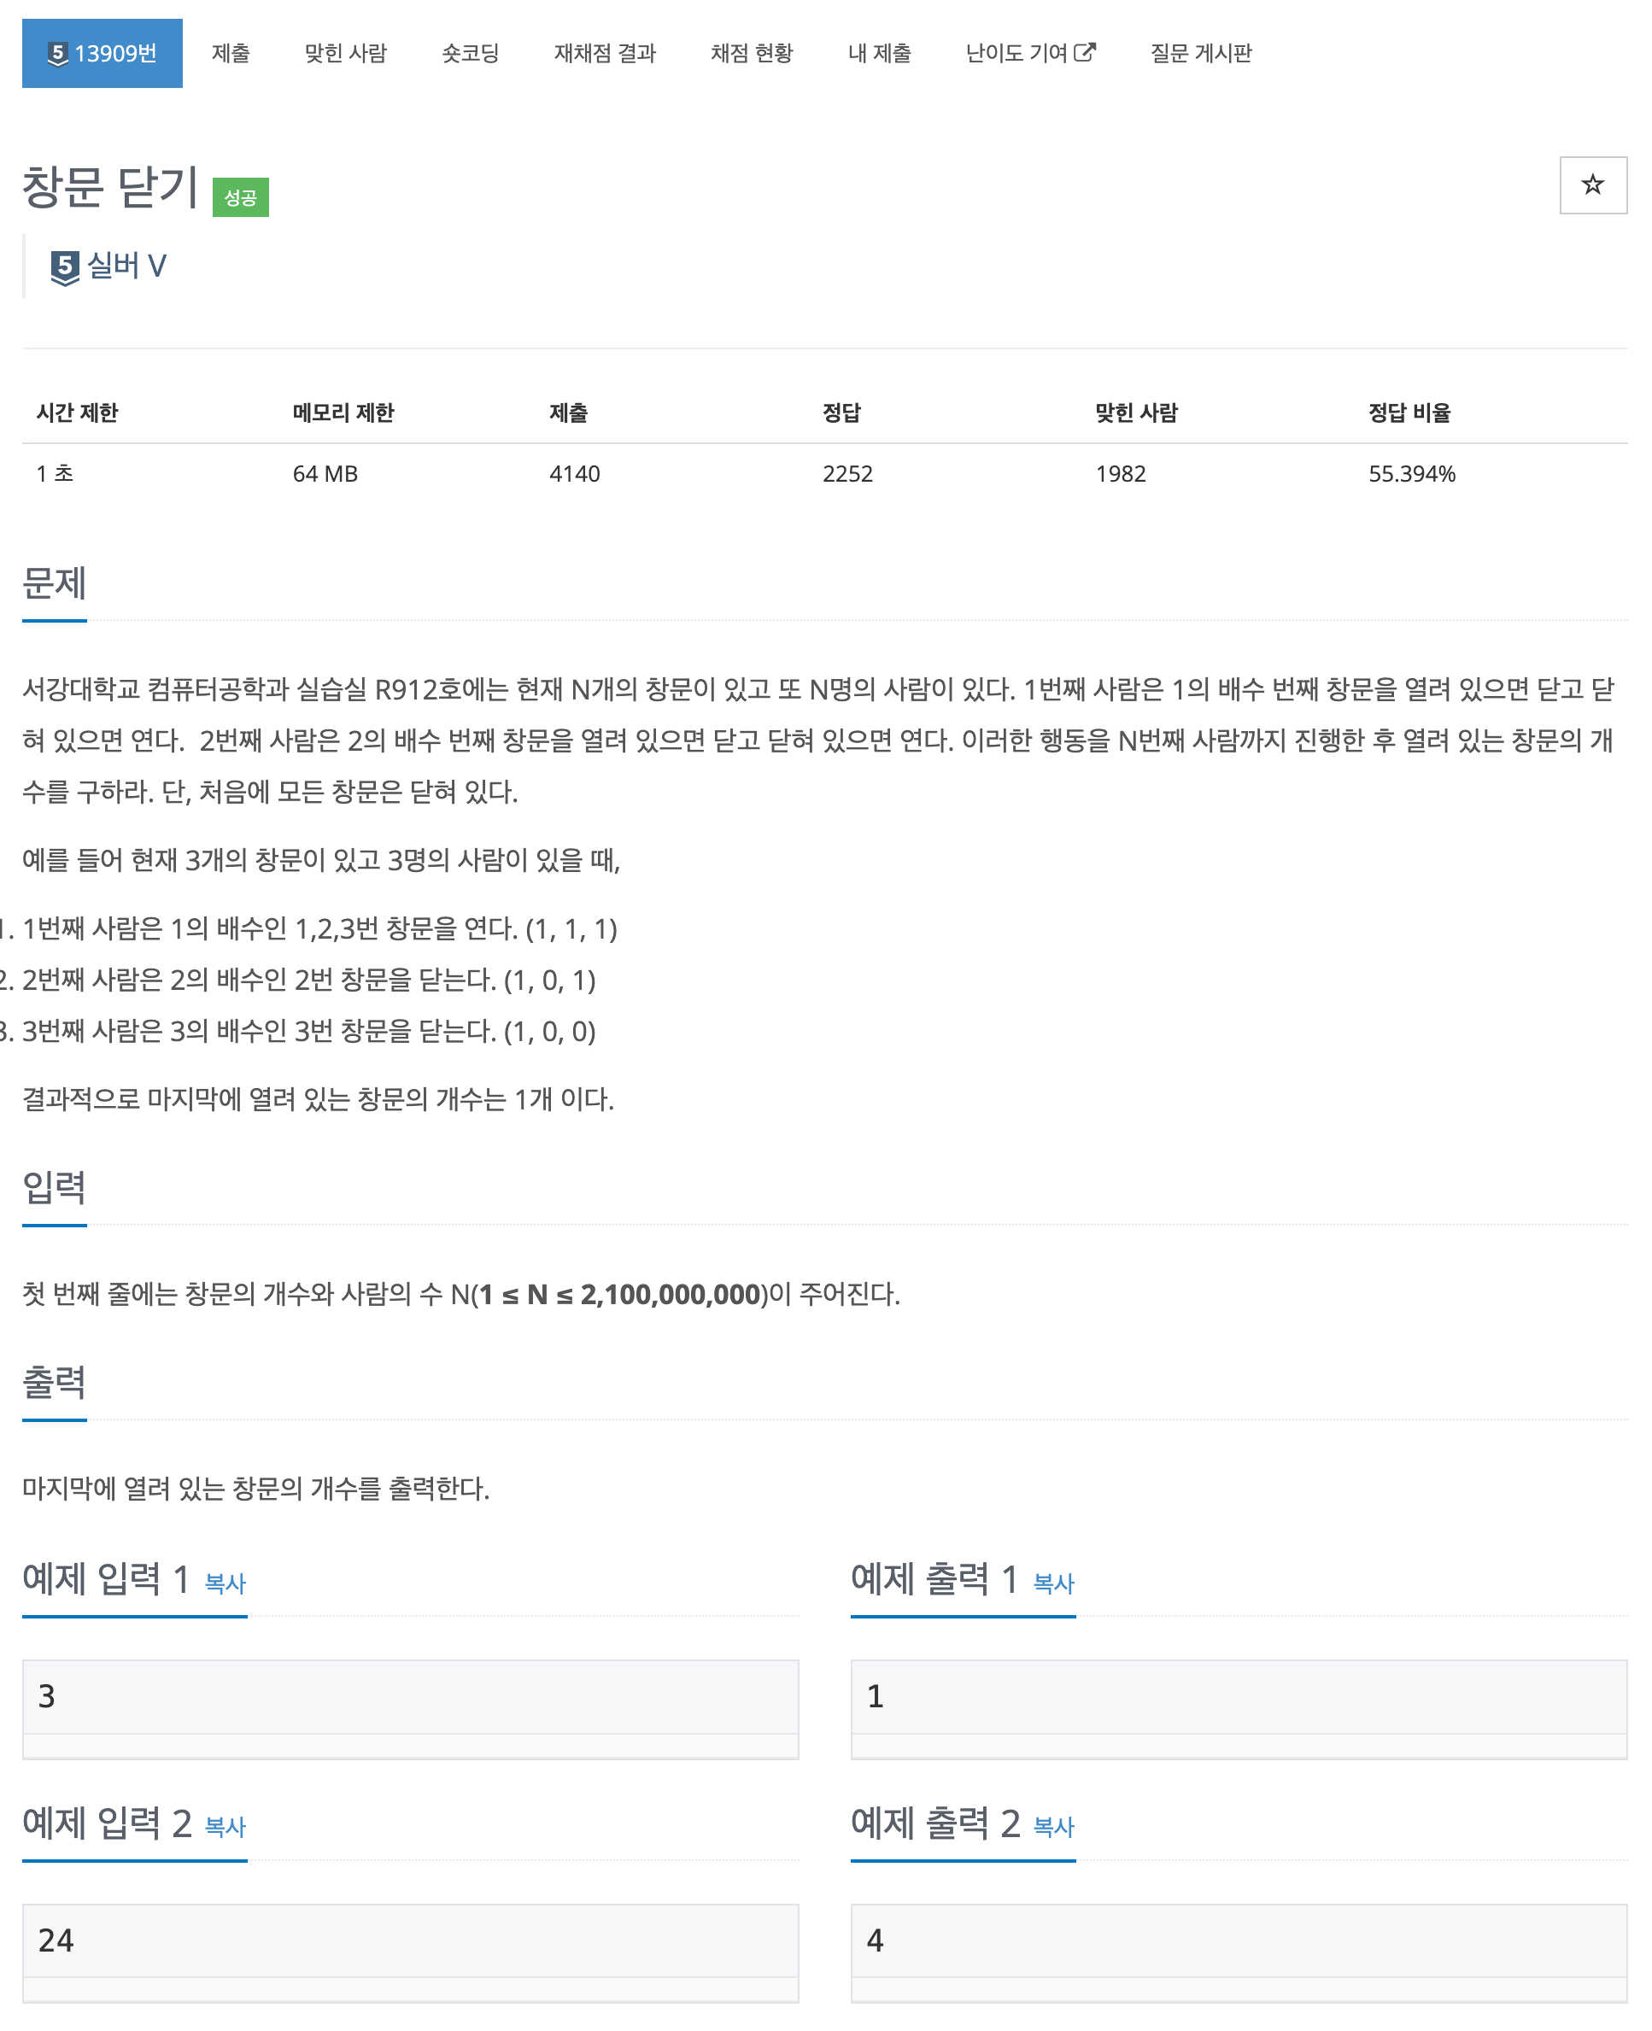1652x2031 pixels.
Task: Click the 실버 V tier badge icon
Action: pyautogui.click(x=64, y=266)
